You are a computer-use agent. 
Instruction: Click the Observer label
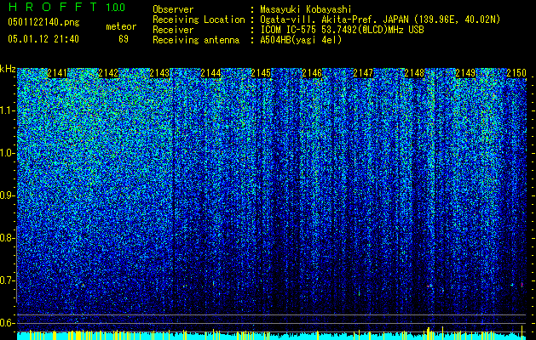point(173,9)
